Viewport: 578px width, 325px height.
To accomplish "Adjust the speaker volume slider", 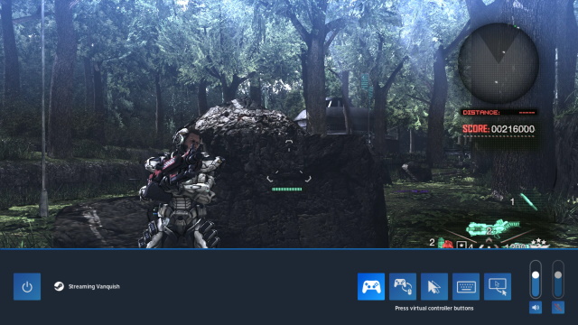I will (x=536, y=279).
